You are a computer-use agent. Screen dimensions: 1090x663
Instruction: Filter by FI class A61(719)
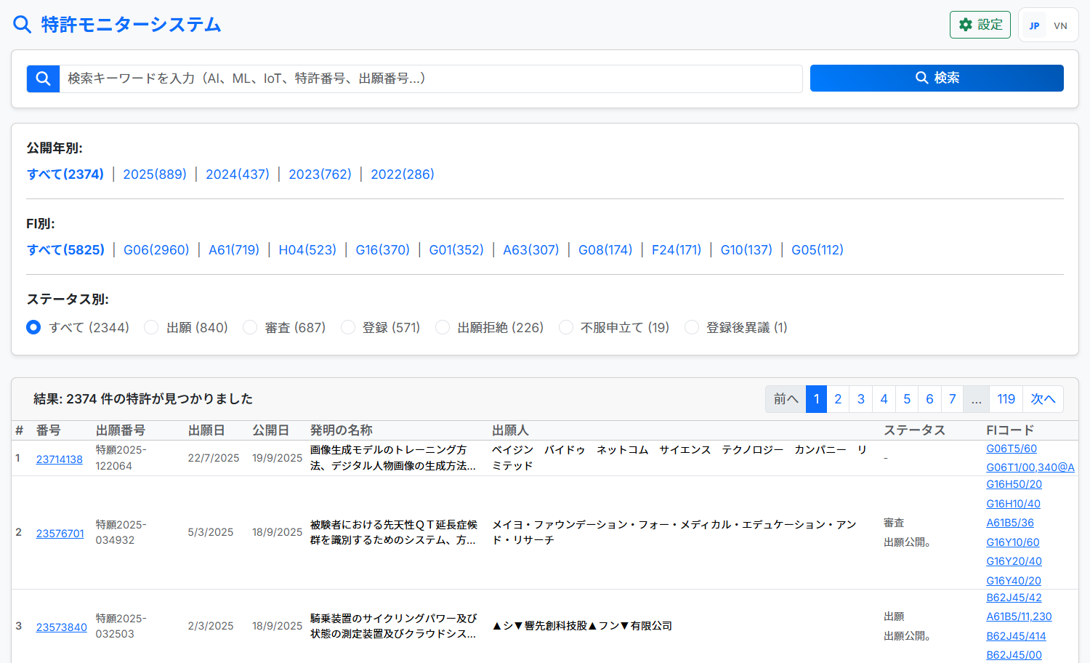click(x=234, y=250)
